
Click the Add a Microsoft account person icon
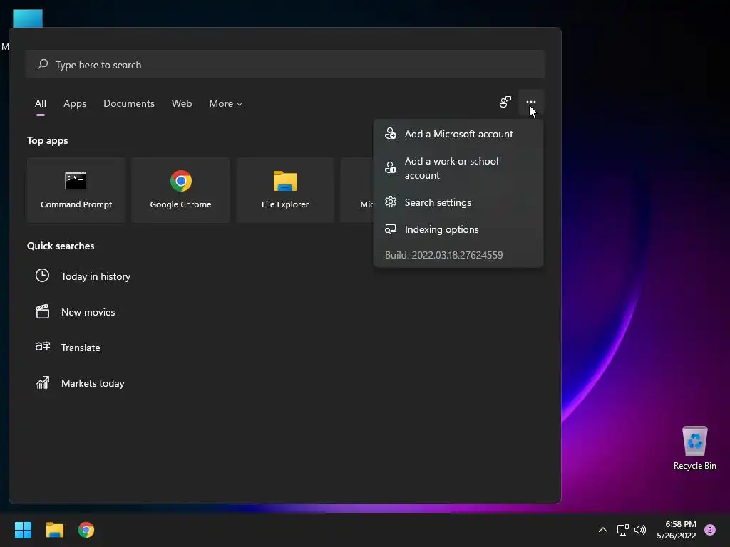pyautogui.click(x=391, y=134)
